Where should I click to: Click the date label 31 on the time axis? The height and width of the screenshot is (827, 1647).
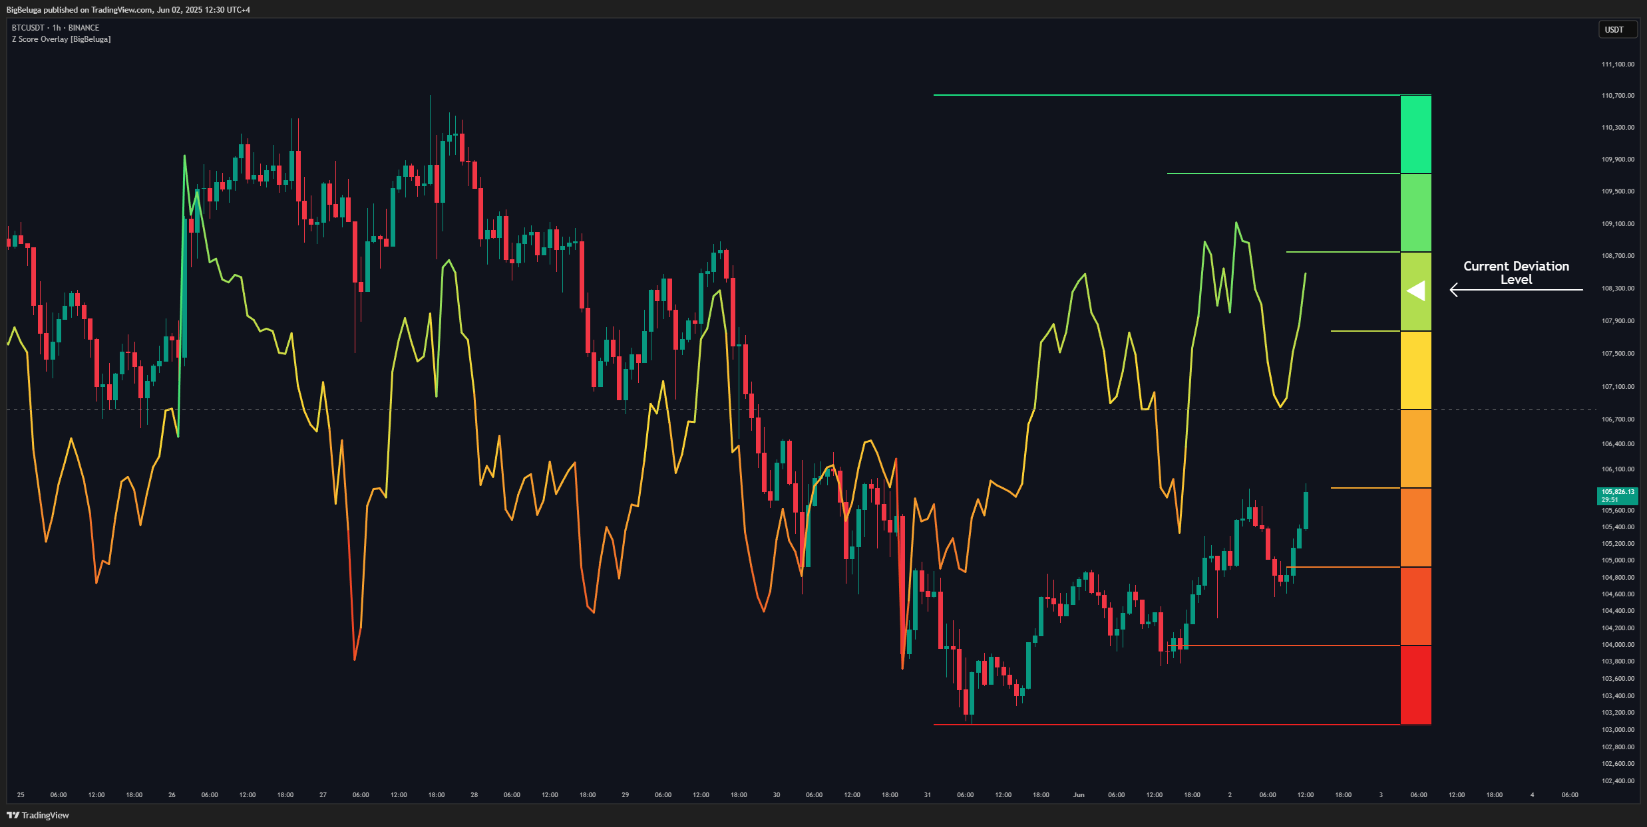pyautogui.click(x=927, y=795)
